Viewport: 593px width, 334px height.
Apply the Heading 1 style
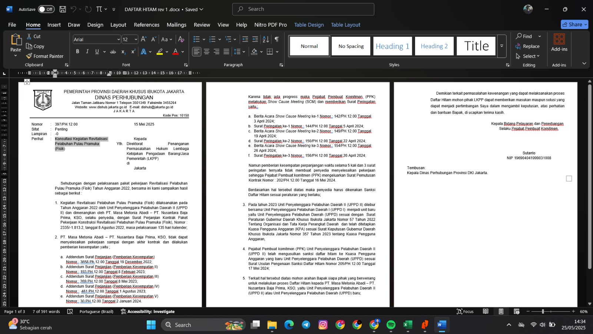click(x=392, y=46)
